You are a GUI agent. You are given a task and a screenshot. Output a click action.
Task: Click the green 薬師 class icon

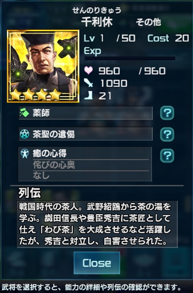click(25, 113)
